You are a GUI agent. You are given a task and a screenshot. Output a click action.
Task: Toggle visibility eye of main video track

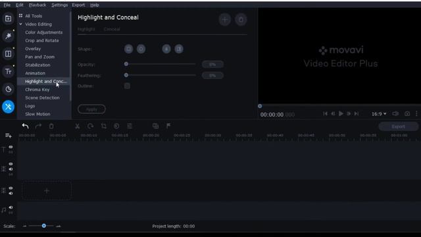(x=11, y=188)
